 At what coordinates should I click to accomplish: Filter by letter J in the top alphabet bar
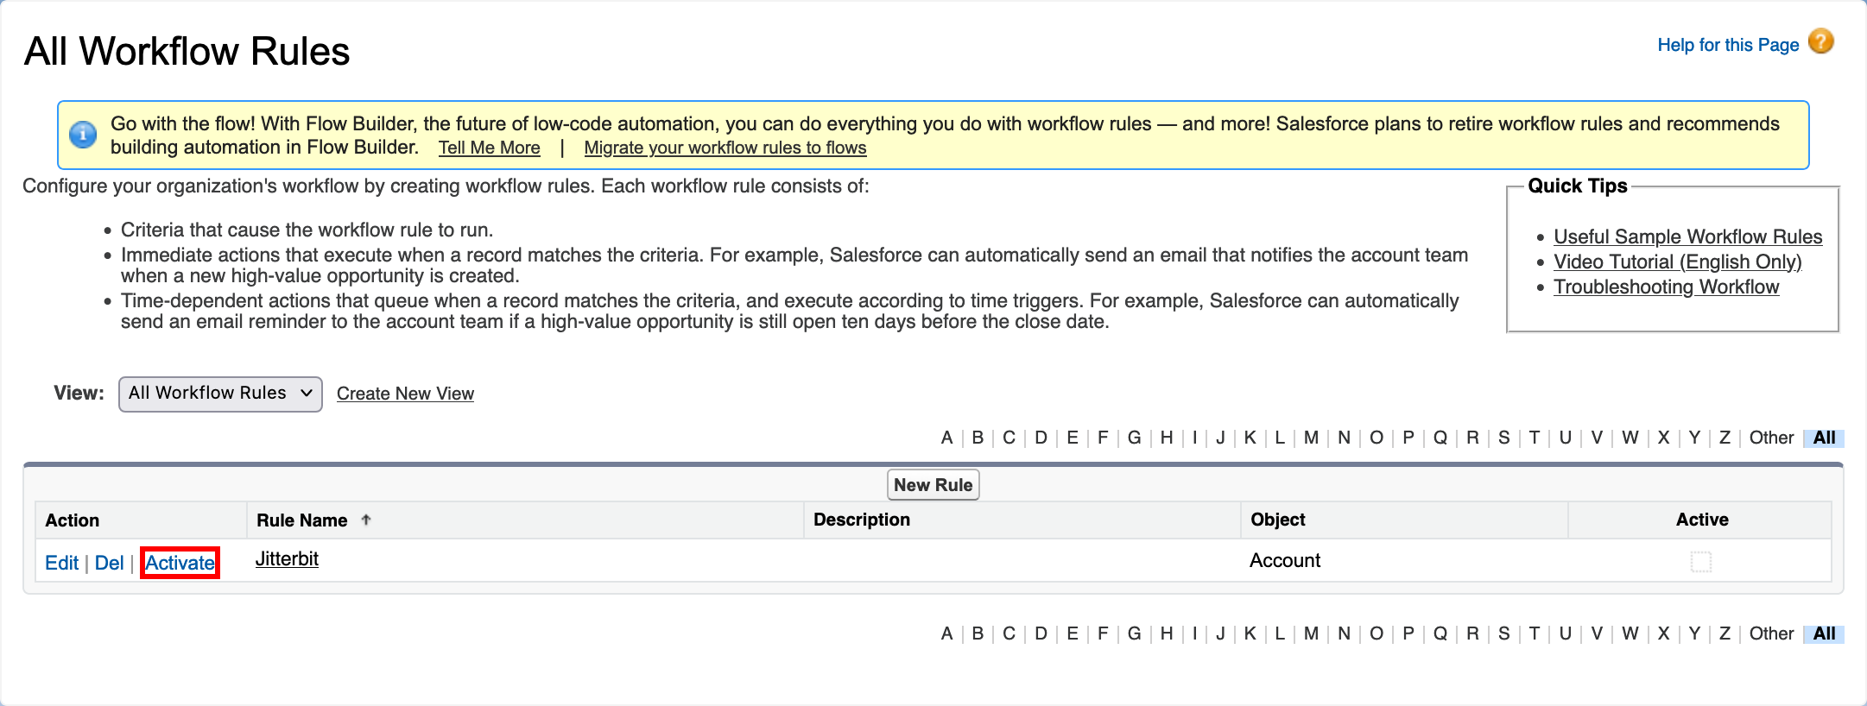[x=1220, y=438]
